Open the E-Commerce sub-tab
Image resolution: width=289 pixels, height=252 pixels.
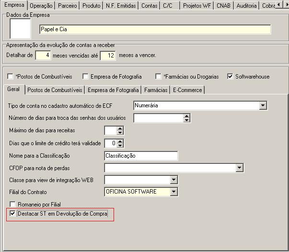(x=187, y=90)
